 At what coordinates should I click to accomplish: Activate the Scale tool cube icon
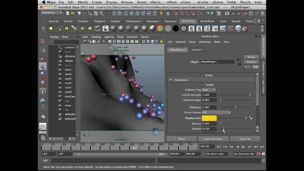click(x=43, y=83)
